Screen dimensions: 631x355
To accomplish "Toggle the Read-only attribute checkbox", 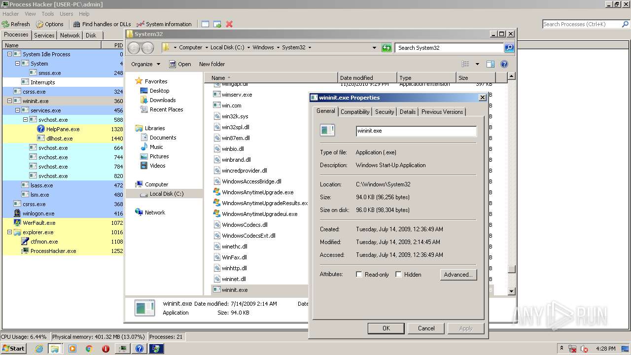I will [x=359, y=275].
